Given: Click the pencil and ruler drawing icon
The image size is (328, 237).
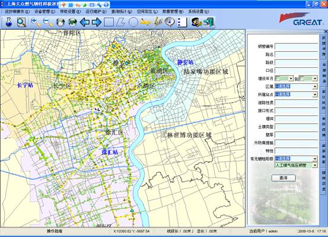Looking at the screenshot, I should (x=158, y=22).
